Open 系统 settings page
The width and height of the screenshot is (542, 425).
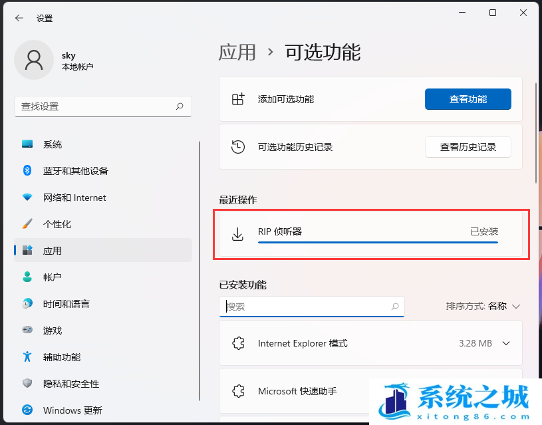coord(103,144)
